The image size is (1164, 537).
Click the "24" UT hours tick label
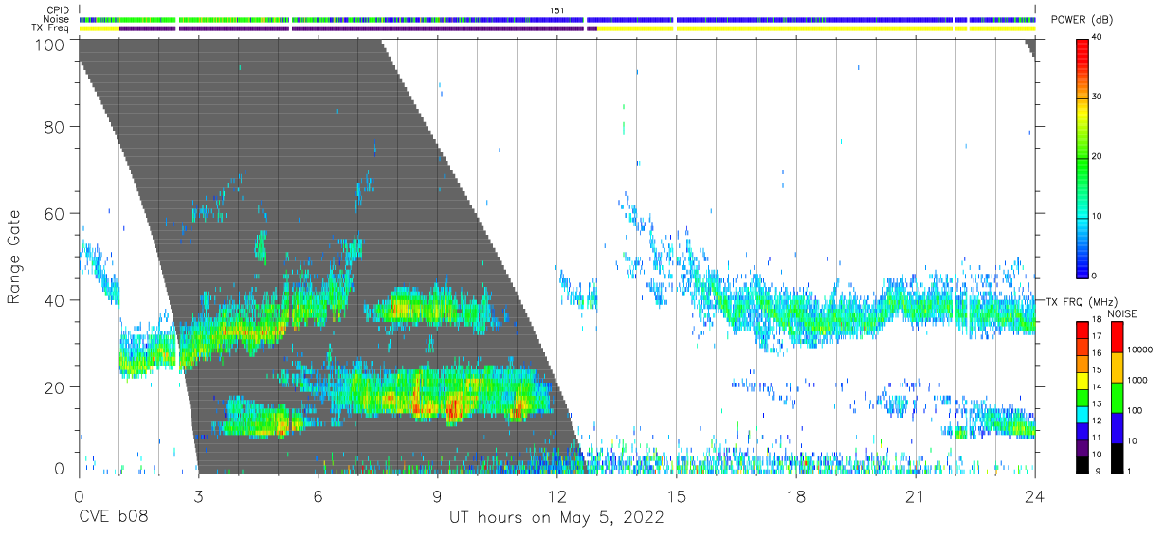(1035, 495)
